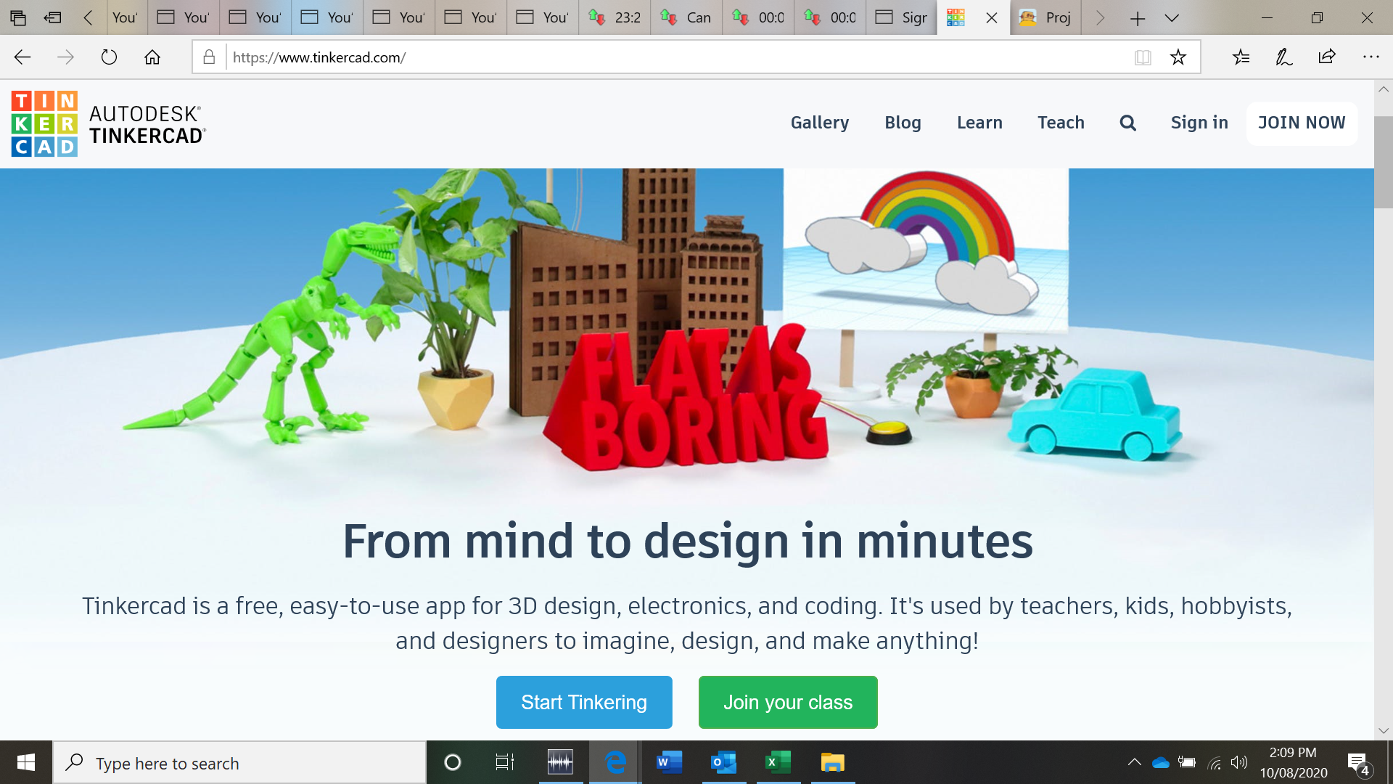
Task: Click the site lock security icon
Action: pos(209,57)
